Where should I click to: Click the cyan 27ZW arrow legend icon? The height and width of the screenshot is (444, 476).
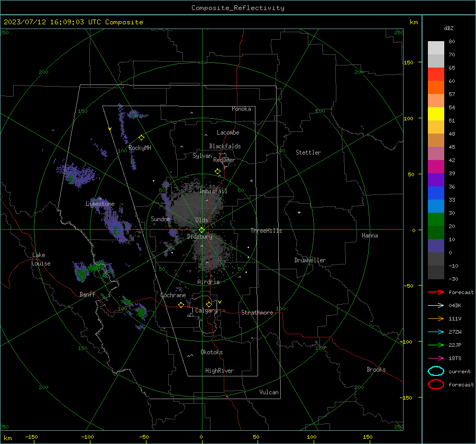coord(436,332)
